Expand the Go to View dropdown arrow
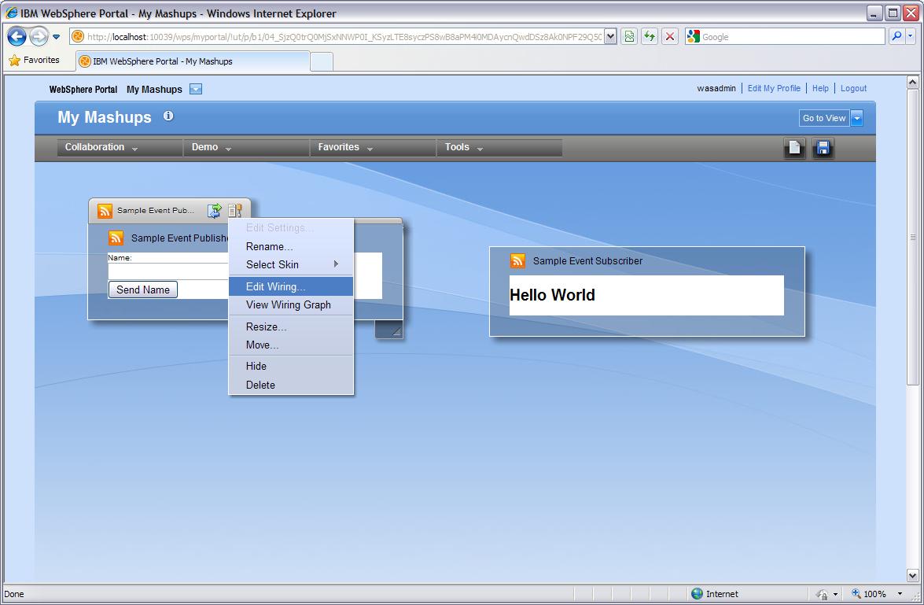 pos(857,118)
